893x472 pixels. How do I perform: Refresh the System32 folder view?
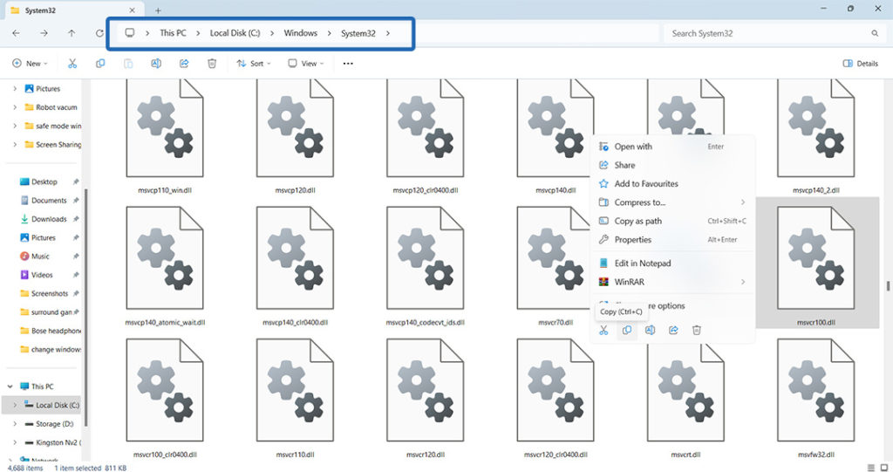tap(99, 33)
